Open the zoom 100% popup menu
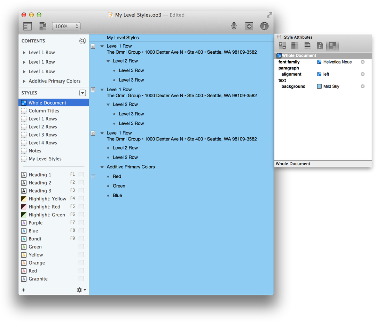This screenshot has width=376, height=322. [x=66, y=26]
